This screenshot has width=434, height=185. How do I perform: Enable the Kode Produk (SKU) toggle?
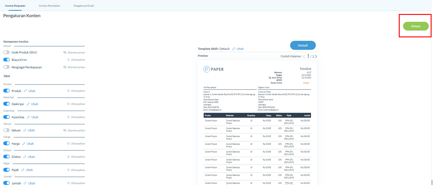click(6, 52)
